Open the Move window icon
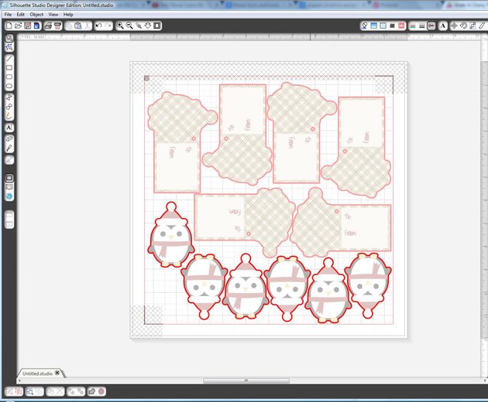This screenshot has height=402, width=488. coord(454,26)
